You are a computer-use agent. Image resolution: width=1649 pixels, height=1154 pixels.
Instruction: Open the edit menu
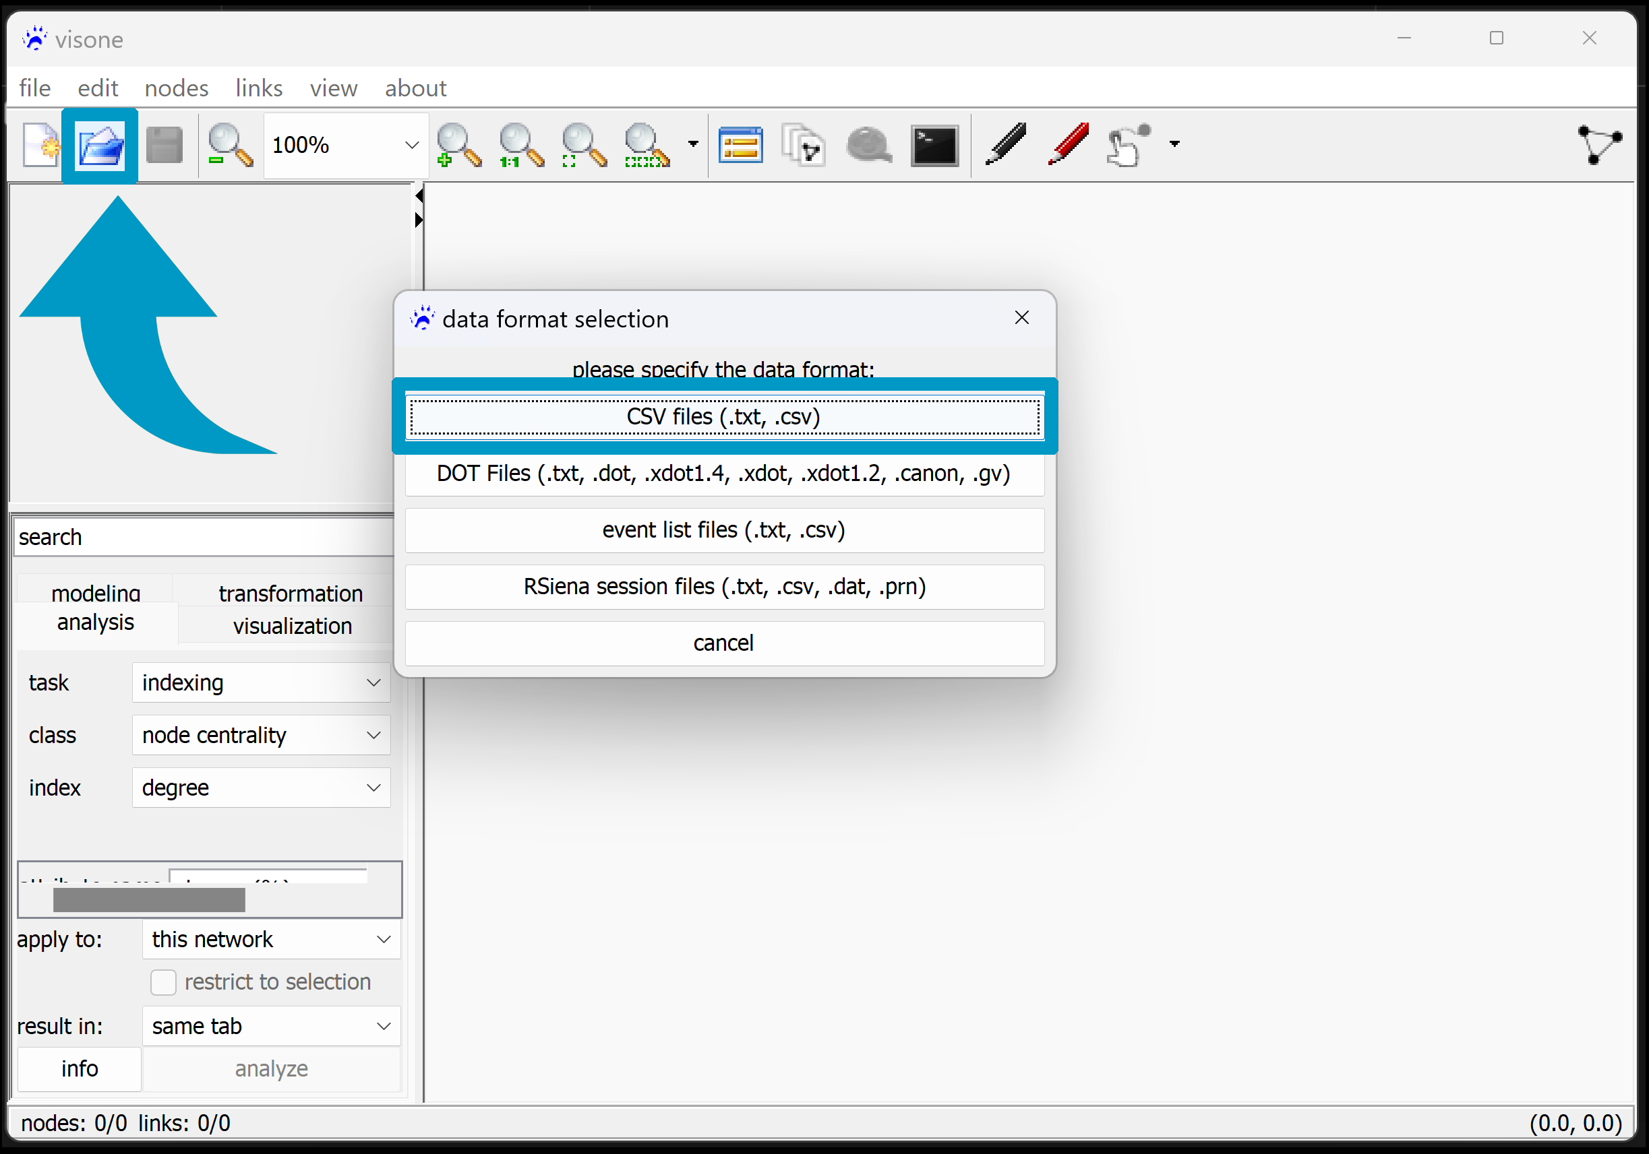98,88
